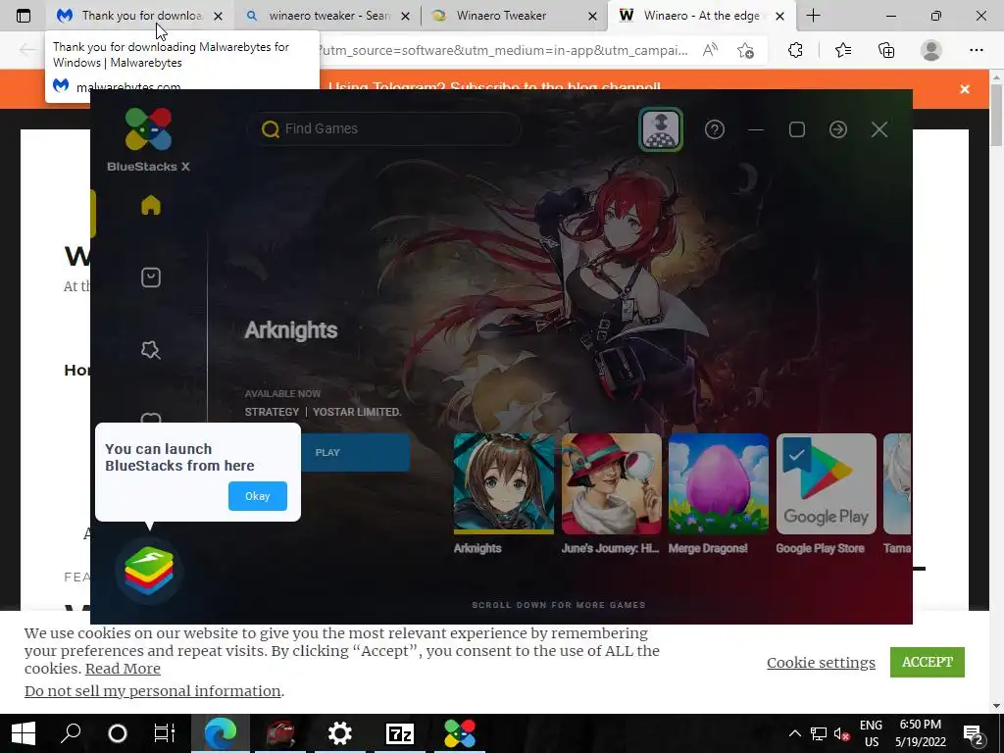Open a new Edge tab
The width and height of the screenshot is (1004, 753).
coord(813,16)
